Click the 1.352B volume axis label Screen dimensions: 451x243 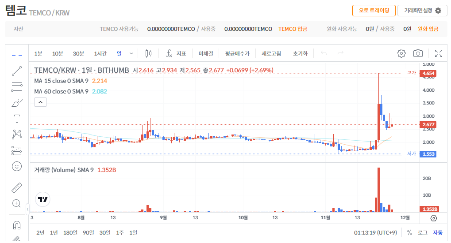click(430, 209)
